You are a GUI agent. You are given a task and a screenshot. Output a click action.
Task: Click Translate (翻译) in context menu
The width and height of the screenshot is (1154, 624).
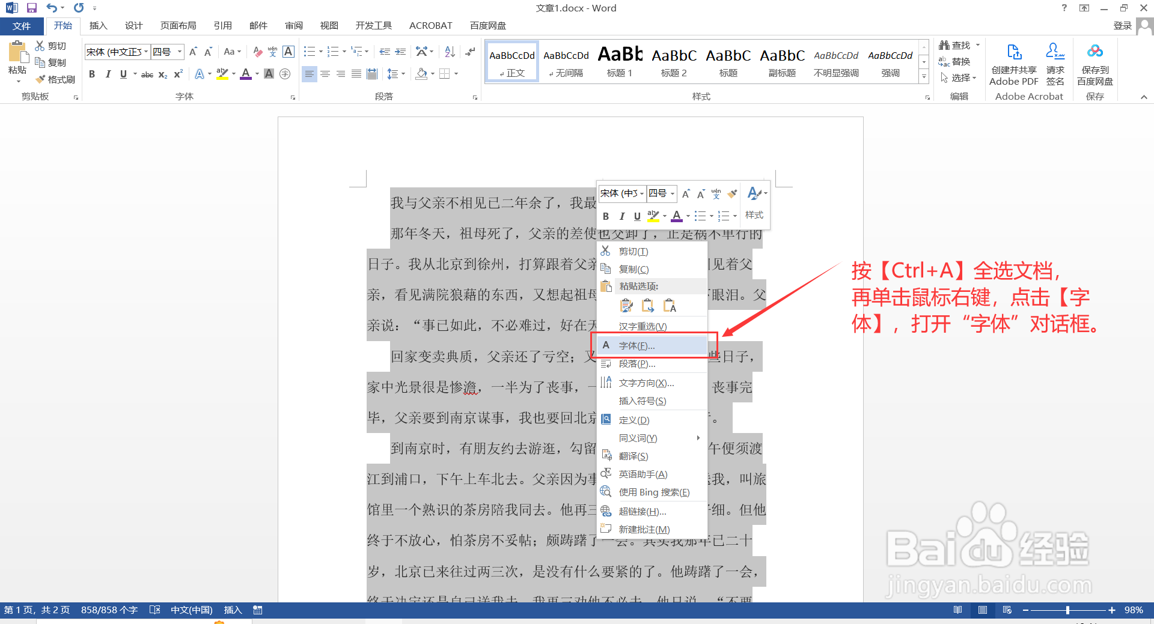(x=653, y=456)
